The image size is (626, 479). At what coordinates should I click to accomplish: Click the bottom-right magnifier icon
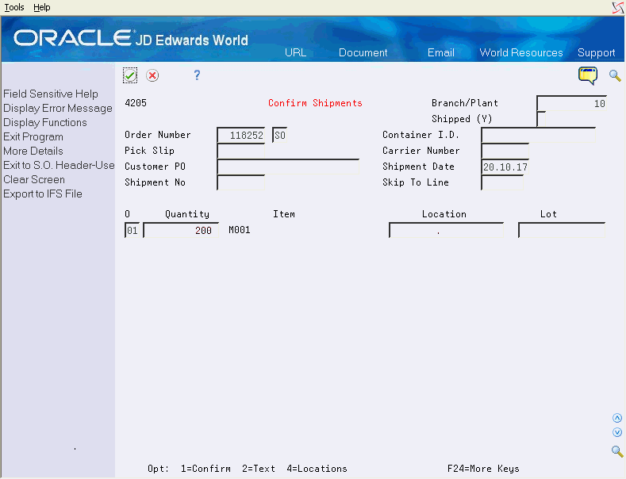(x=617, y=451)
